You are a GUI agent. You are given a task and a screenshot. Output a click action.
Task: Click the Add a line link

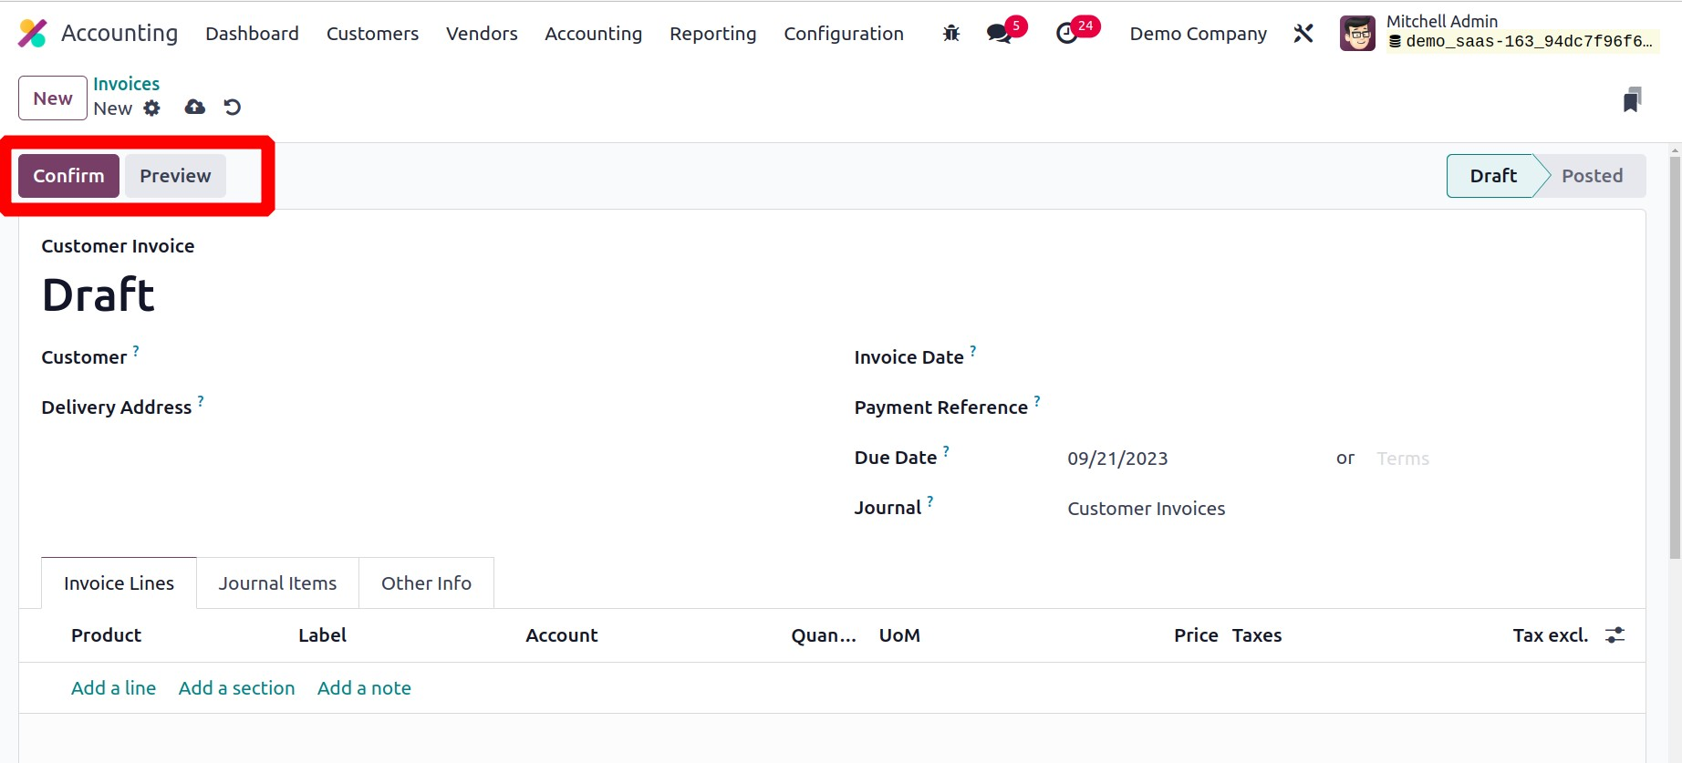click(x=113, y=688)
